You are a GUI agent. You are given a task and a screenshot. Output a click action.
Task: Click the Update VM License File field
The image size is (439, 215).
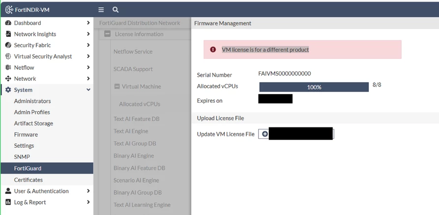(x=296, y=134)
